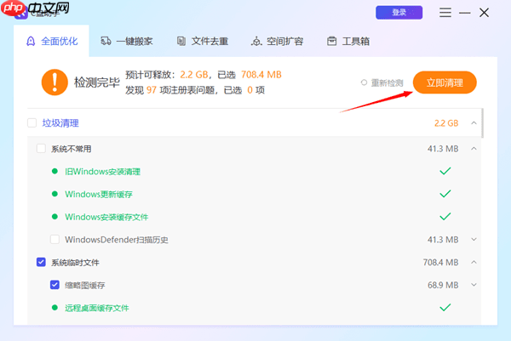
Task: Check the WindowsDefender扫描历史 checkbox
Action: click(x=55, y=240)
